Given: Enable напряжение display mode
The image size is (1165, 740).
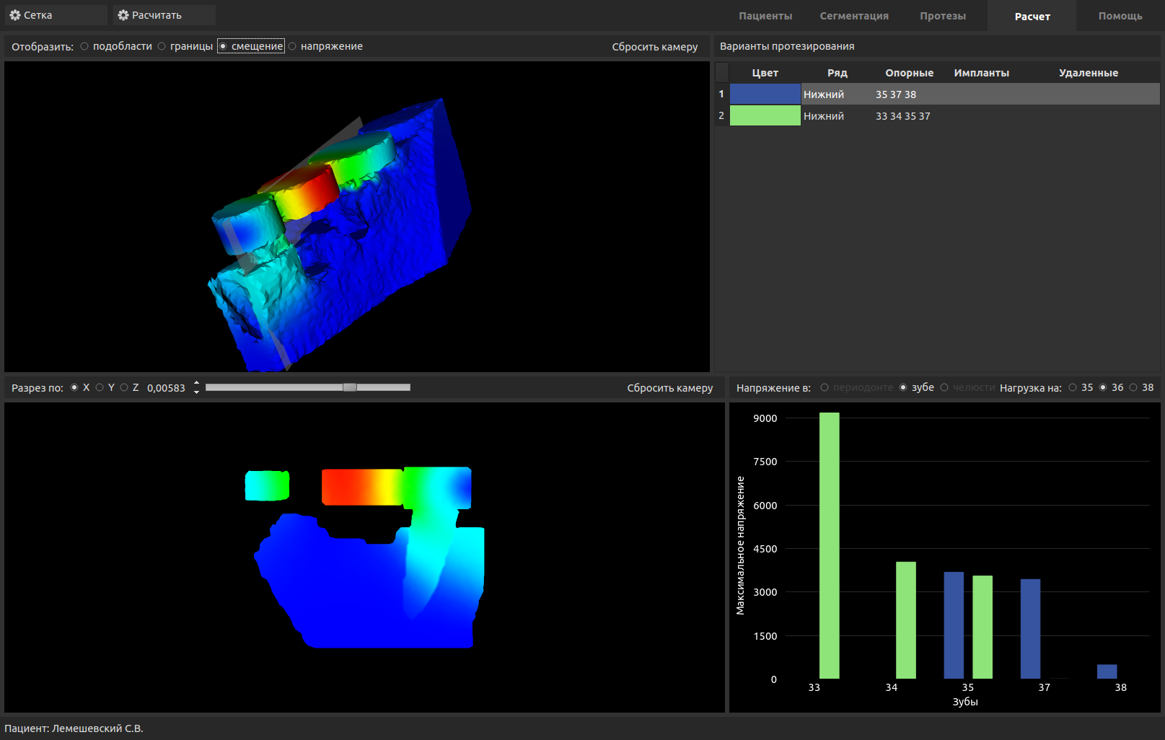Looking at the screenshot, I should pyautogui.click(x=293, y=46).
